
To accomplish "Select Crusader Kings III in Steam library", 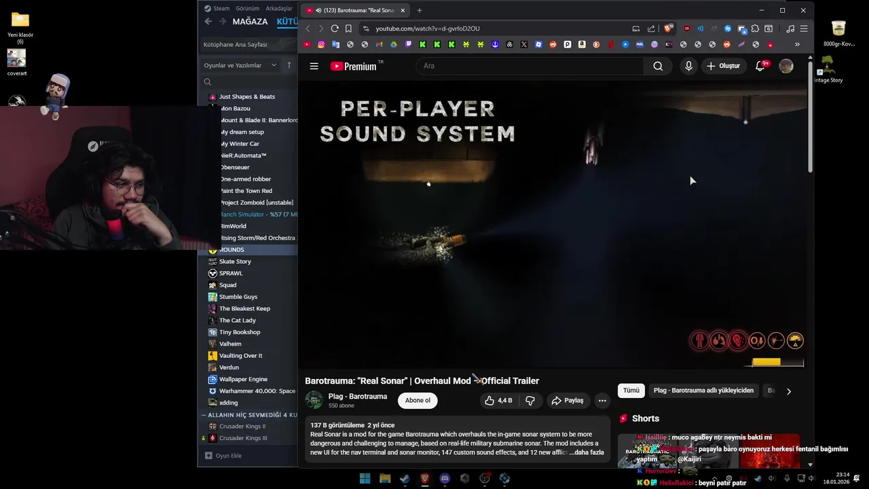I will pos(243,438).
